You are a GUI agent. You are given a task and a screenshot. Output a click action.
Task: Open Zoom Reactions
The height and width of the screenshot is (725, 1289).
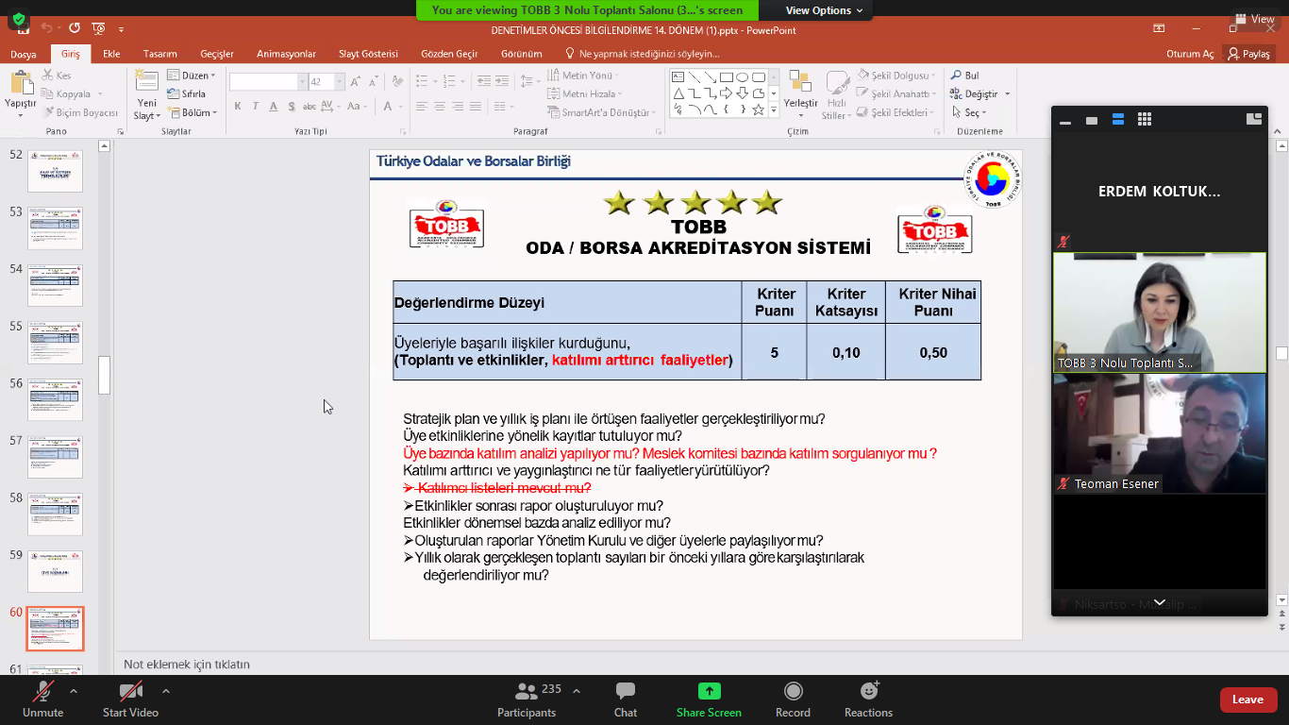[868, 699]
